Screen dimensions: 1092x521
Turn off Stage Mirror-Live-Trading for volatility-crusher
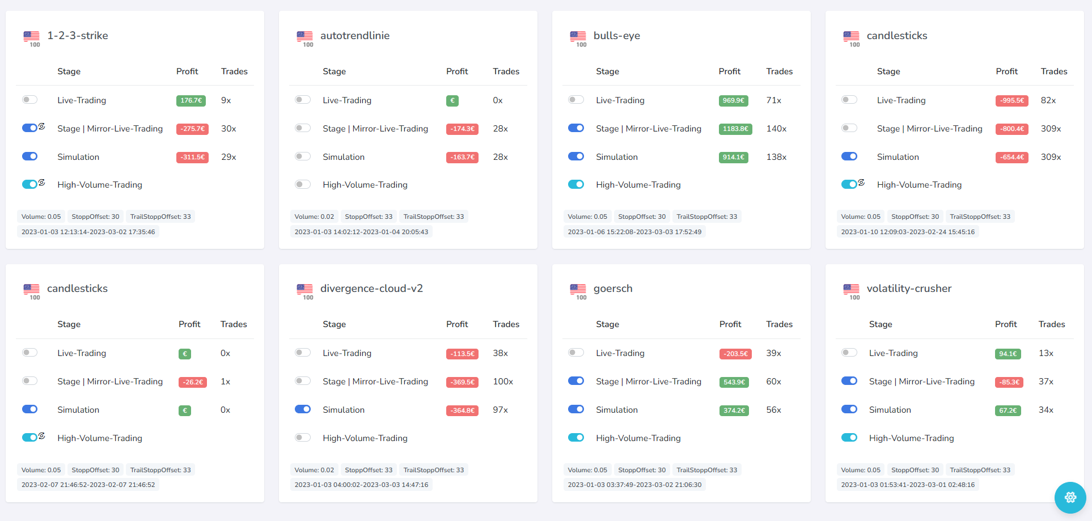coord(849,381)
